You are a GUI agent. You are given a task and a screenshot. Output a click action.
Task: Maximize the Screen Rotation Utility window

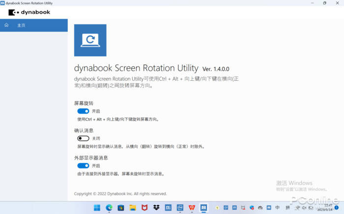point(324,3)
